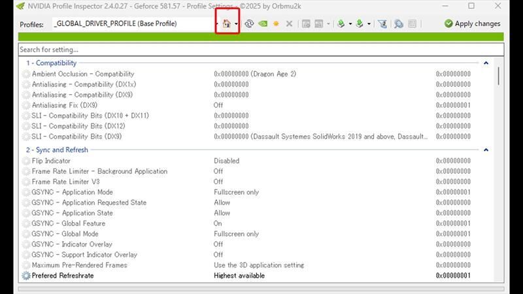Collapse the 1 - Compatibility section

coord(486,63)
